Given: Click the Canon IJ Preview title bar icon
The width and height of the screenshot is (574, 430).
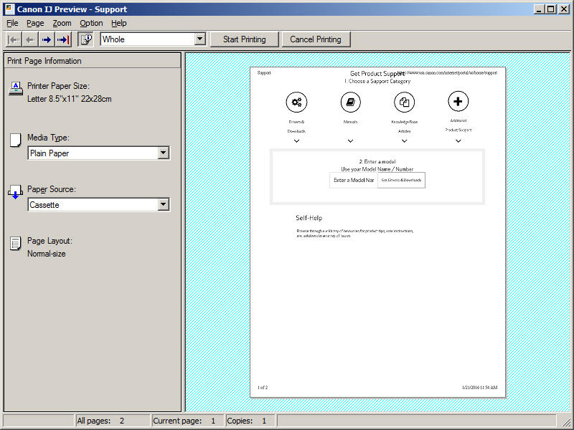Looking at the screenshot, I should tap(7, 9).
